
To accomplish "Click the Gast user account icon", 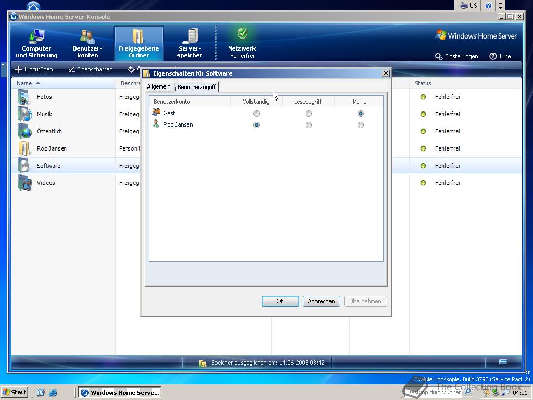I will tap(156, 113).
